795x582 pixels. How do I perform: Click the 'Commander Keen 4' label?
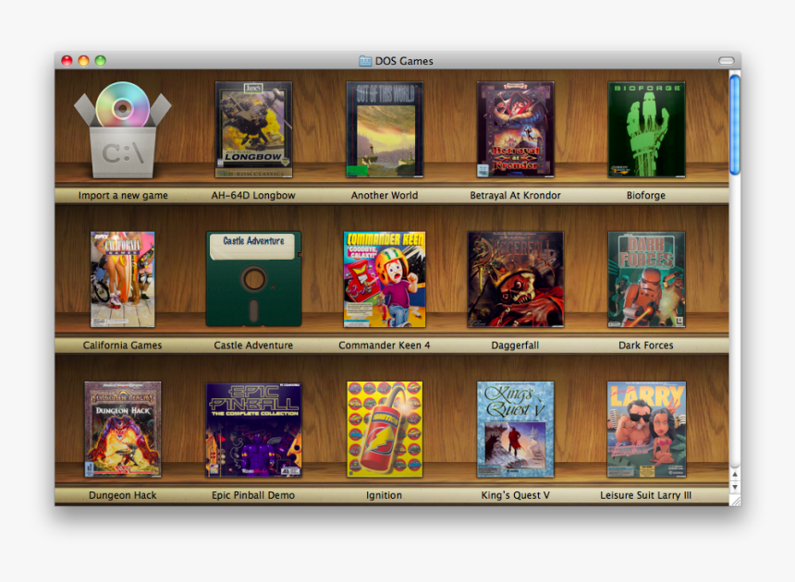pos(385,346)
